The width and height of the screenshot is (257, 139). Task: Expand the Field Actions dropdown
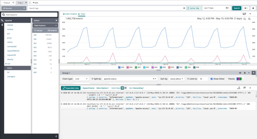45,25
